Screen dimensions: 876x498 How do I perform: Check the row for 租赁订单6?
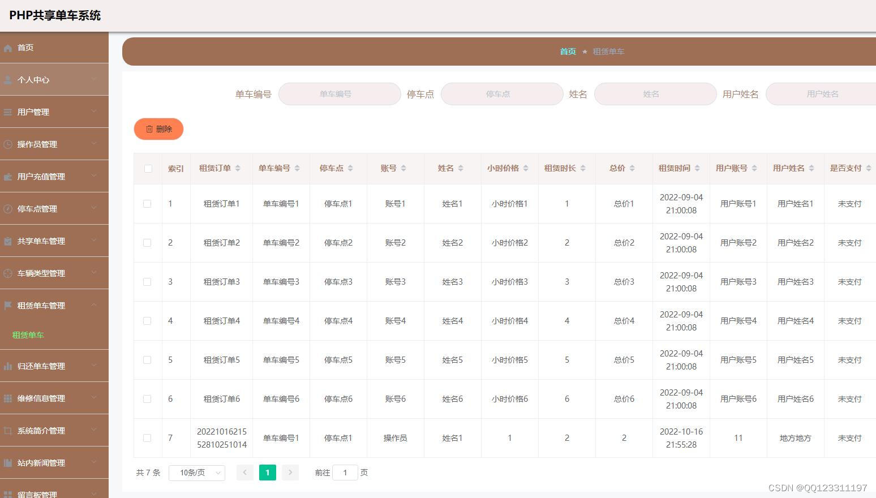click(147, 399)
